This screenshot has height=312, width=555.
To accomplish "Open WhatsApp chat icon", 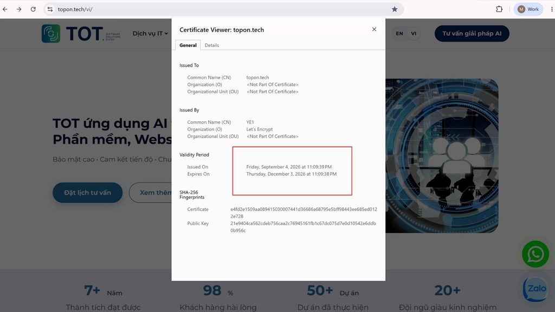I will (x=535, y=254).
